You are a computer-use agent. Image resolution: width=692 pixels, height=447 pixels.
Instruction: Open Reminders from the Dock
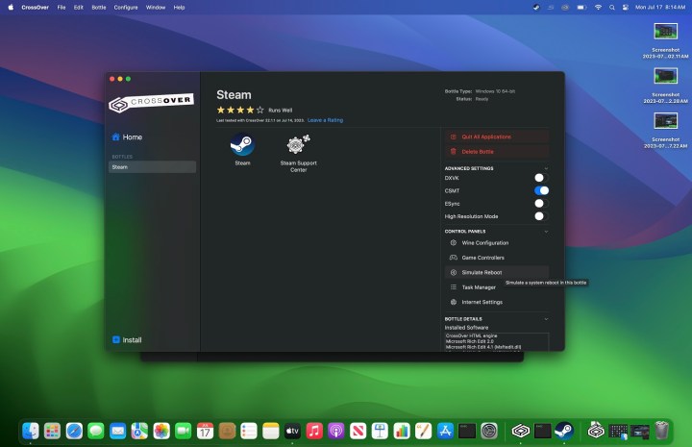pos(249,431)
